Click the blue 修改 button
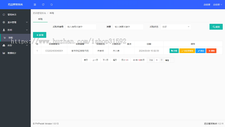The image size is (225, 127). point(200,51)
